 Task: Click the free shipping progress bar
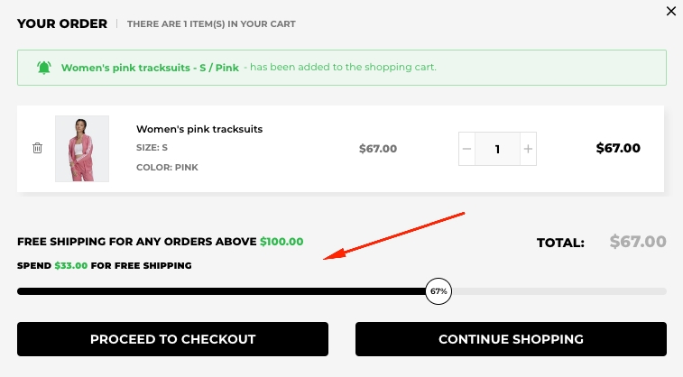pos(226,291)
